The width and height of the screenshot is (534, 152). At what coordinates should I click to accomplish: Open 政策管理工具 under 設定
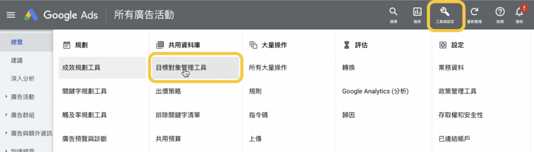coord(458,91)
